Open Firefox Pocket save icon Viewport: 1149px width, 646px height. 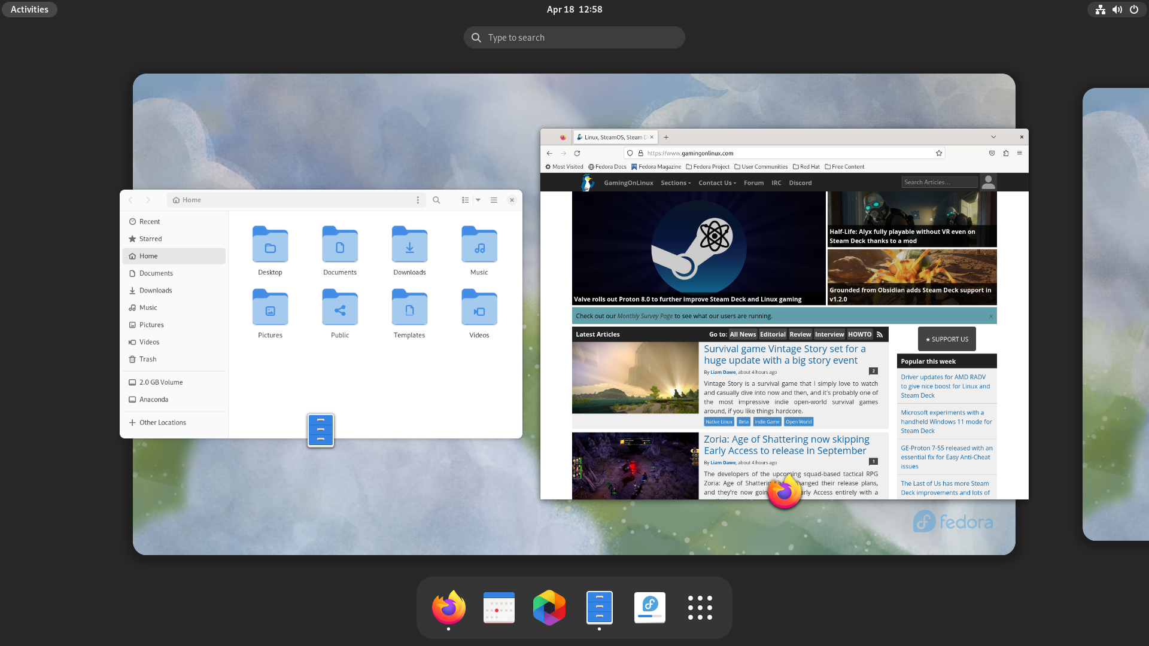[992, 153]
